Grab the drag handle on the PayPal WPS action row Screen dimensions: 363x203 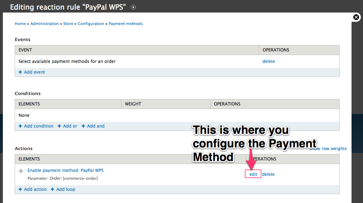tap(21, 171)
